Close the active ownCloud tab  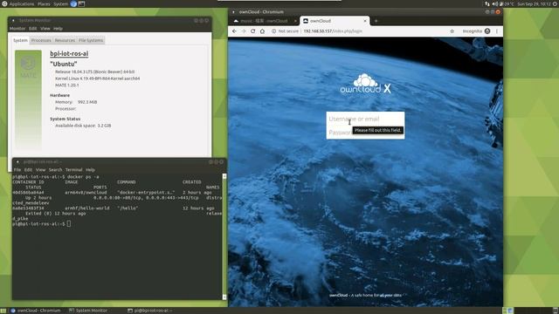coord(365,21)
